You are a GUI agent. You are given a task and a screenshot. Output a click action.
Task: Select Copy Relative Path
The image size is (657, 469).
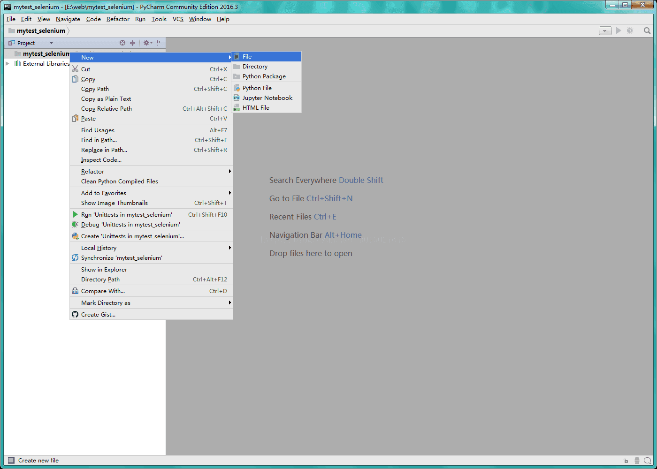coord(151,108)
